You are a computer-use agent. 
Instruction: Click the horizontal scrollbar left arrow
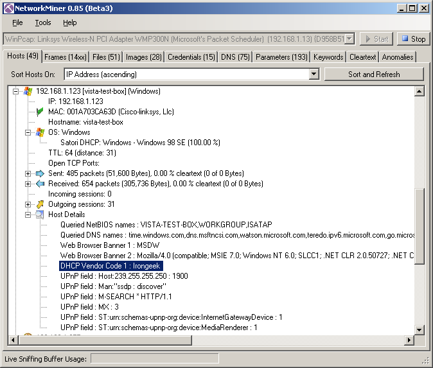(13, 340)
